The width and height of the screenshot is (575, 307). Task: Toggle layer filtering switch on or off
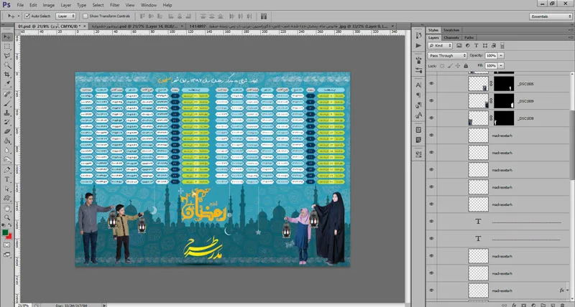502,46
